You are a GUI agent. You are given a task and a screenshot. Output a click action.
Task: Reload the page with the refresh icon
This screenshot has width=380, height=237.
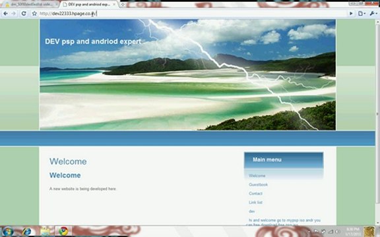(24, 14)
